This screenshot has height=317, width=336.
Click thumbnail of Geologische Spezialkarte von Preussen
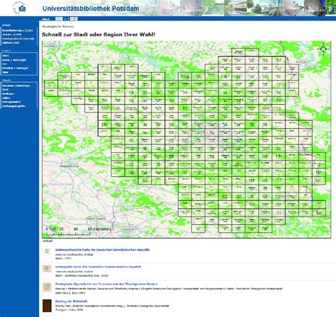[47, 287]
